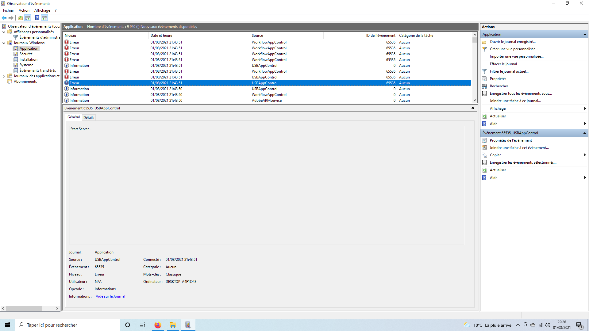This screenshot has height=331, width=589.
Task: Click the Actualiser icon under Application actions
Action: pyautogui.click(x=484, y=116)
